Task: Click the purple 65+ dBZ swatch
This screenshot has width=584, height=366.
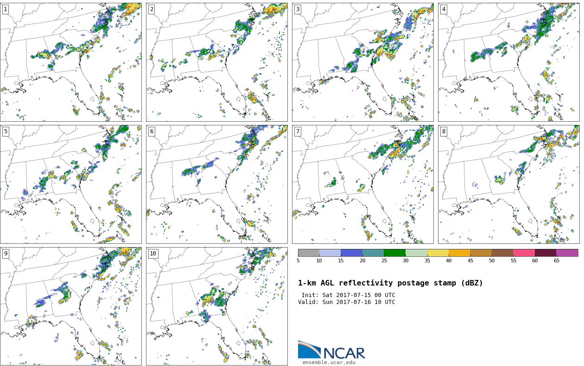Action: coord(567,253)
